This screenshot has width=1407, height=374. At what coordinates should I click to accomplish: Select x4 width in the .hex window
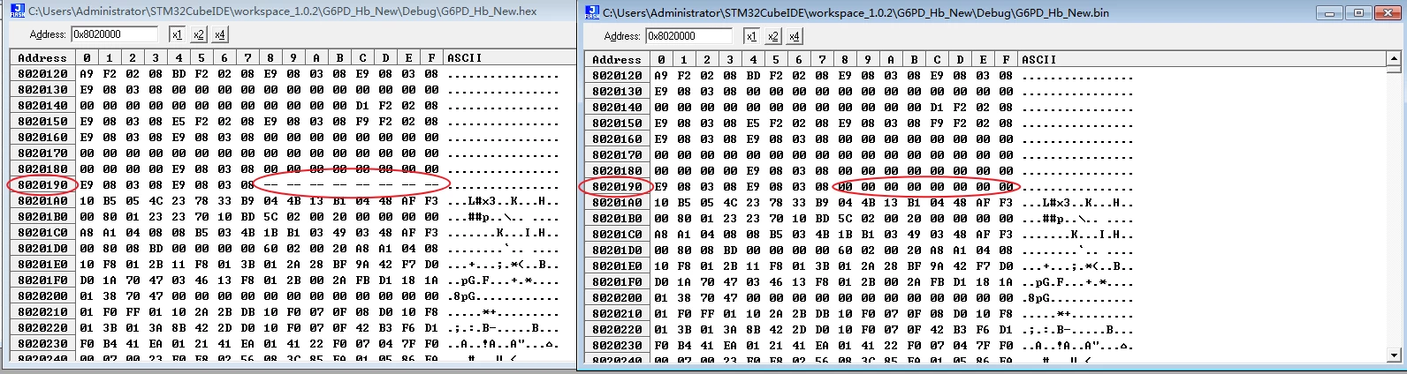219,34
